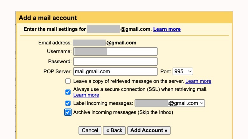Click the "Password:" field label text
The image size is (248, 139).
(x=60, y=61)
